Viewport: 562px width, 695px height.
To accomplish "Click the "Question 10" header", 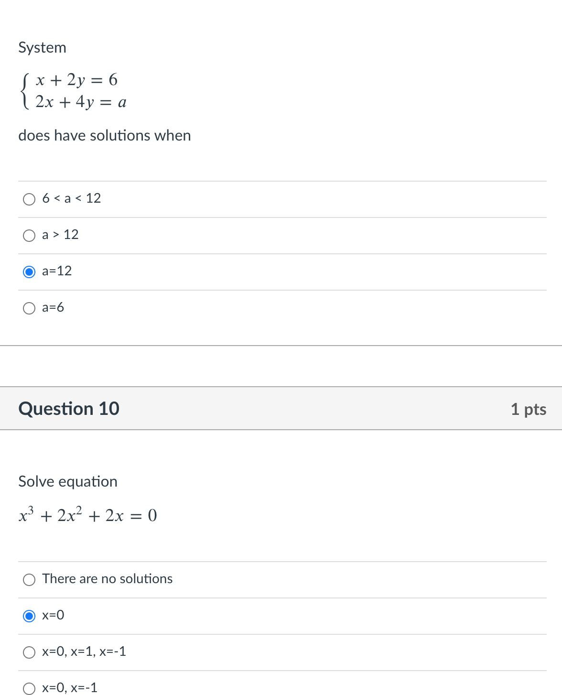I will (x=69, y=409).
